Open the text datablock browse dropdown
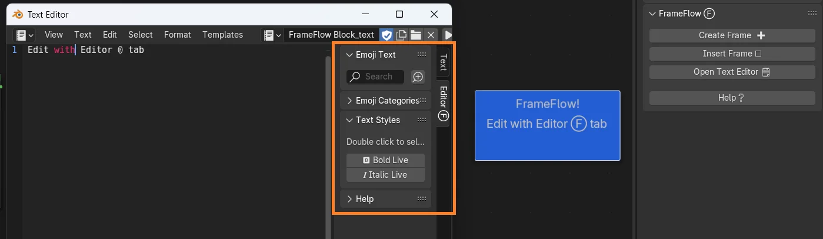This screenshot has width=823, height=239. pyautogui.click(x=272, y=35)
